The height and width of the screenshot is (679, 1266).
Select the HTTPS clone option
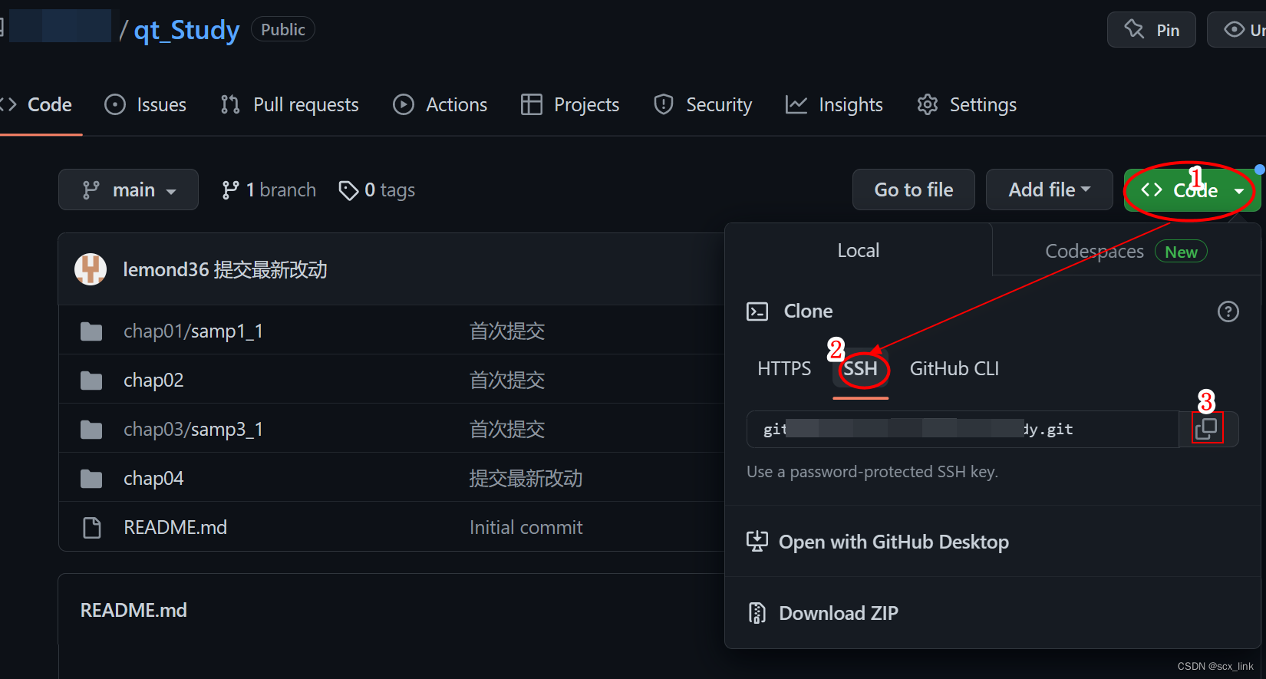(784, 369)
